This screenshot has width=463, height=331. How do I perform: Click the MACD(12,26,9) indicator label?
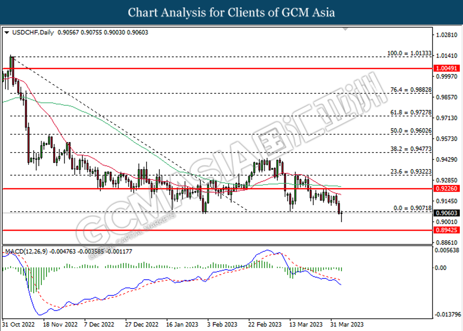coord(27,252)
